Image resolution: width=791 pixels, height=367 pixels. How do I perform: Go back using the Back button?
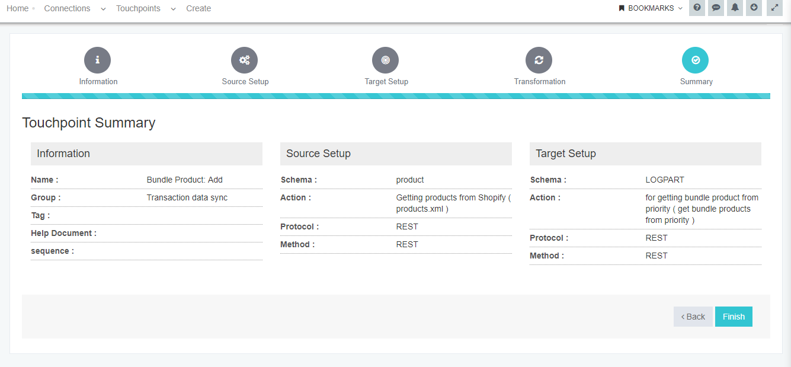[693, 316]
